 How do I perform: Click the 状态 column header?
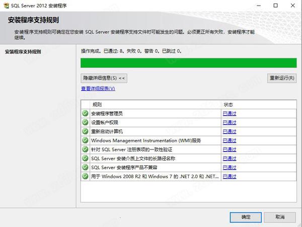click(x=259, y=105)
